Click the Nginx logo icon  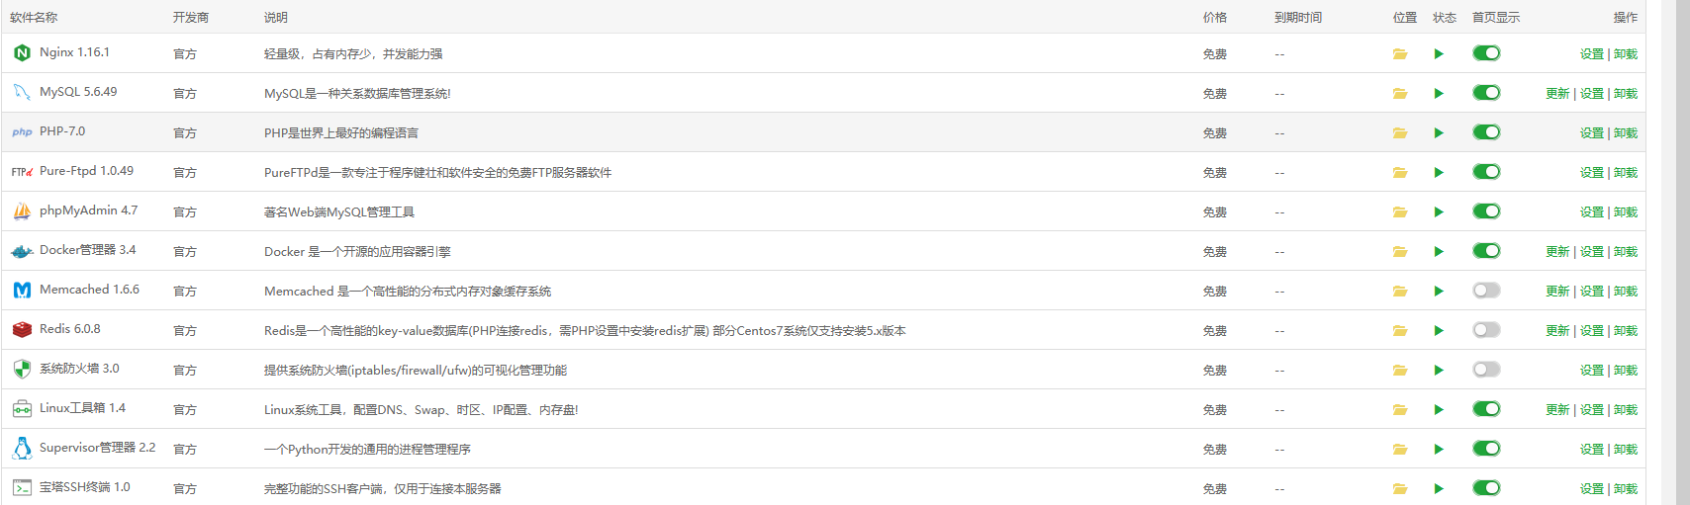point(22,52)
